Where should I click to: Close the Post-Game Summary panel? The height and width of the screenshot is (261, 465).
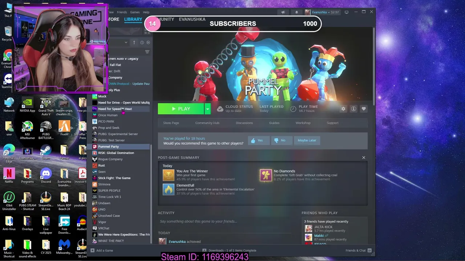point(364,158)
